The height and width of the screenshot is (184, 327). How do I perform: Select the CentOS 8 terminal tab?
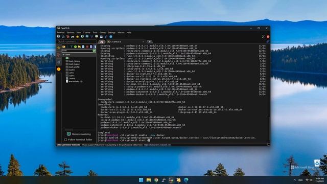coord(125,42)
